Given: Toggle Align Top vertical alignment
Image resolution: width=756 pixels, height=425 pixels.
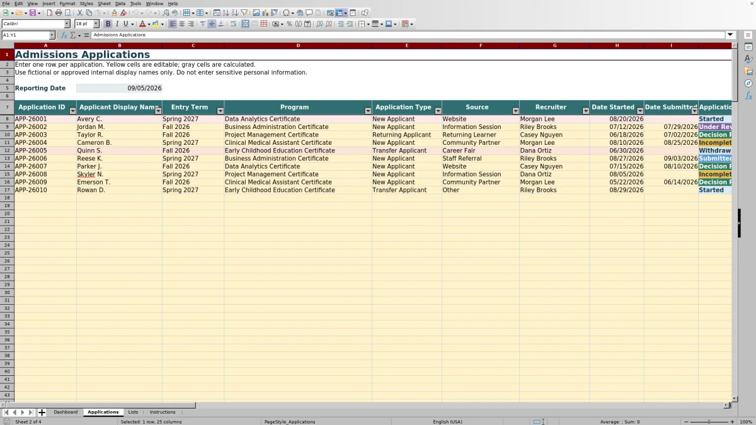Looking at the screenshot, I should coord(202,24).
